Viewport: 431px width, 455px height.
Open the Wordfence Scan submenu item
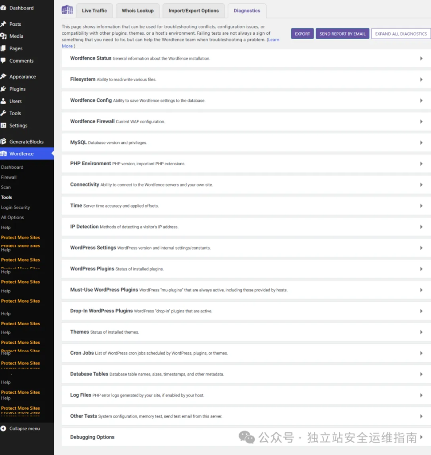pyautogui.click(x=6, y=187)
